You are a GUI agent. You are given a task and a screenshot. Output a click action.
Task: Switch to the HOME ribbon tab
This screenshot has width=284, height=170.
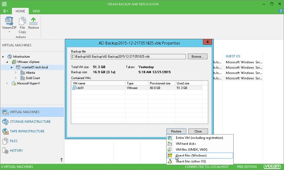20,11
